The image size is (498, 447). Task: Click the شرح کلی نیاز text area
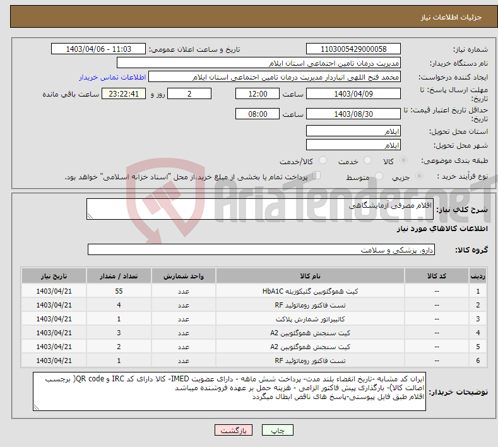(x=260, y=209)
